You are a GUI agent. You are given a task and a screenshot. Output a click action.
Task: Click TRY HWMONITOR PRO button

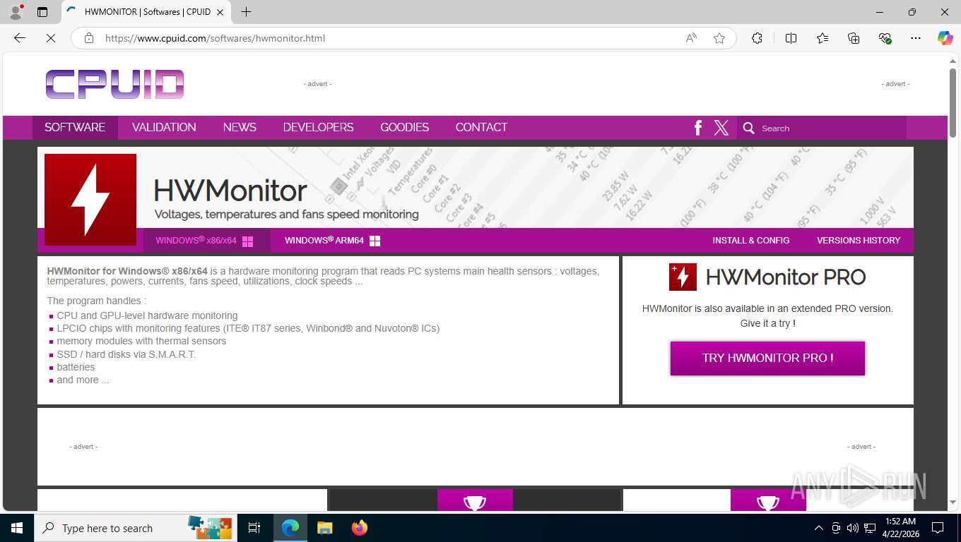click(767, 358)
